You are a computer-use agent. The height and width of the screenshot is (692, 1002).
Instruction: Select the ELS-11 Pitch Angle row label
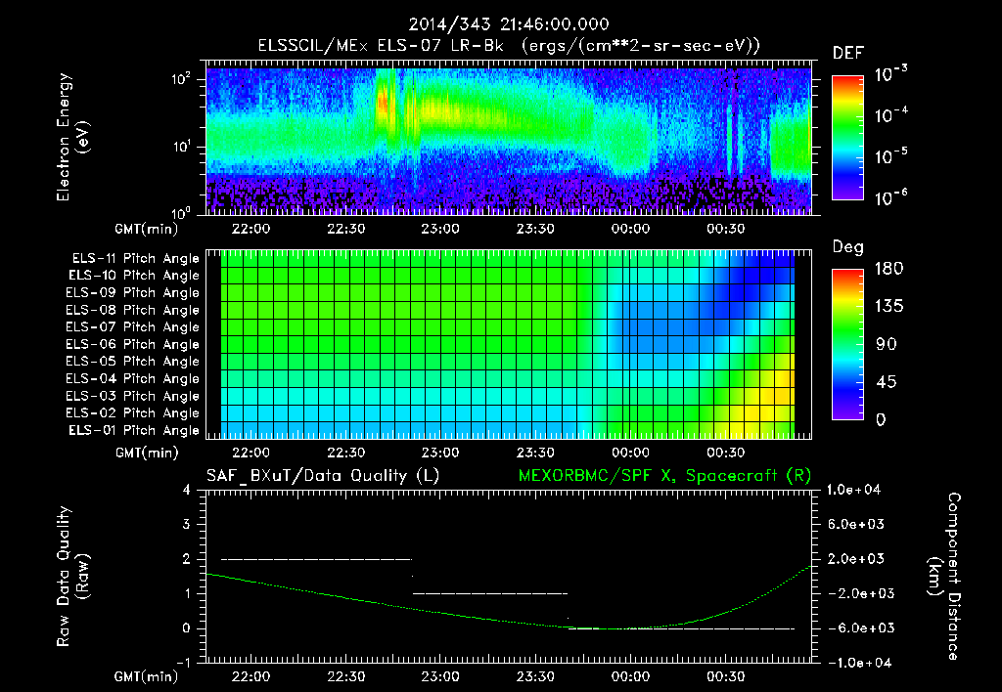tap(135, 259)
